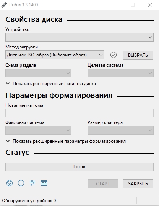Open the Схема раздела dropdown

click(38, 73)
